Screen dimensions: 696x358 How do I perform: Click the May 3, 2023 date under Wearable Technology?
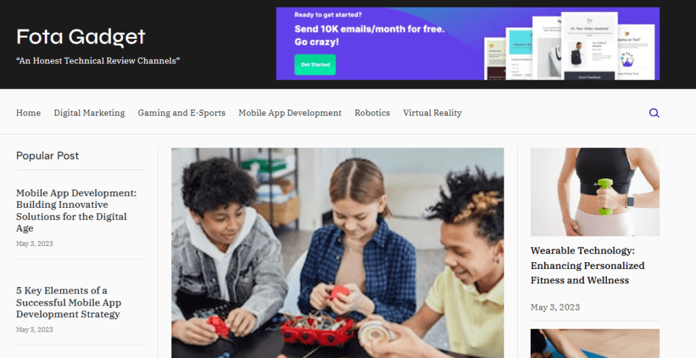pos(555,307)
